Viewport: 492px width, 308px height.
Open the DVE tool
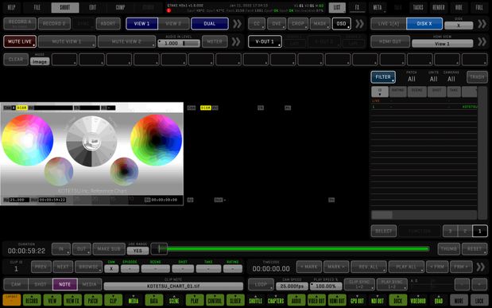[x=277, y=24]
